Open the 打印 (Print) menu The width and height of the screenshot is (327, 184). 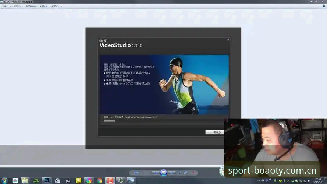pos(17,6)
